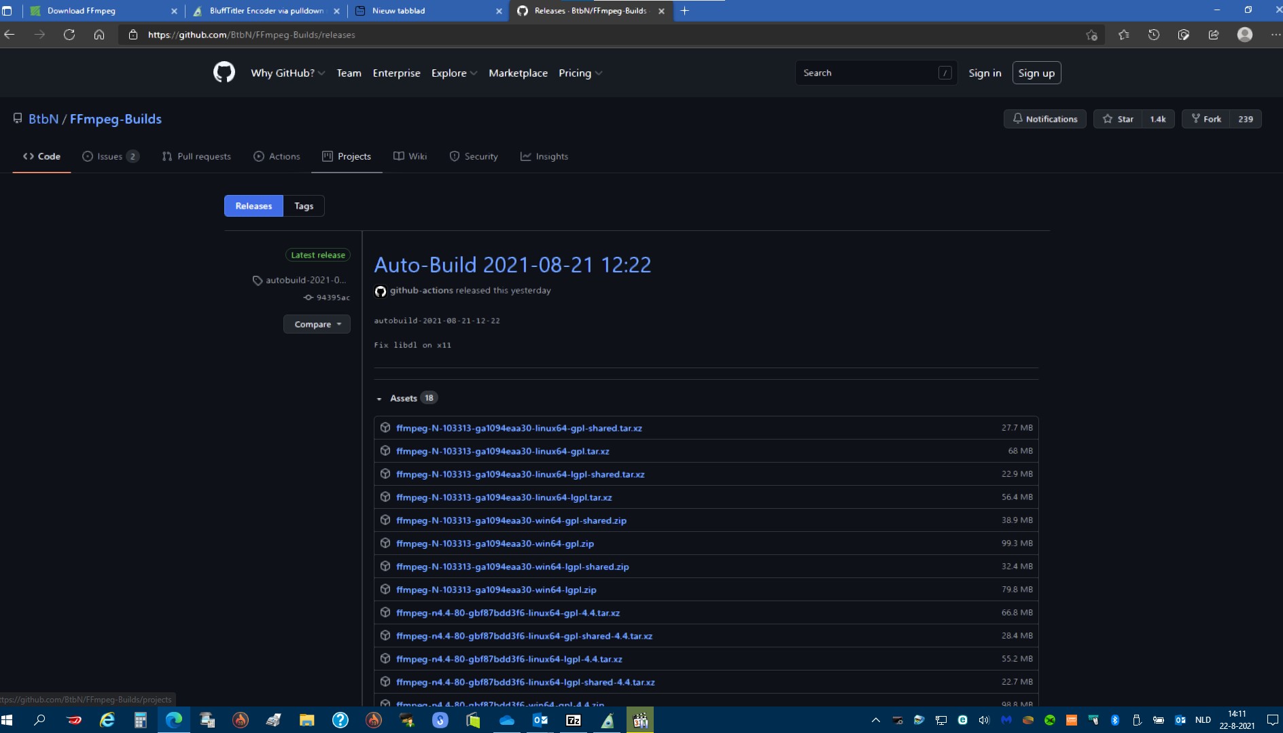Open the browser share icon
This screenshot has height=733, width=1283.
(x=1214, y=35)
